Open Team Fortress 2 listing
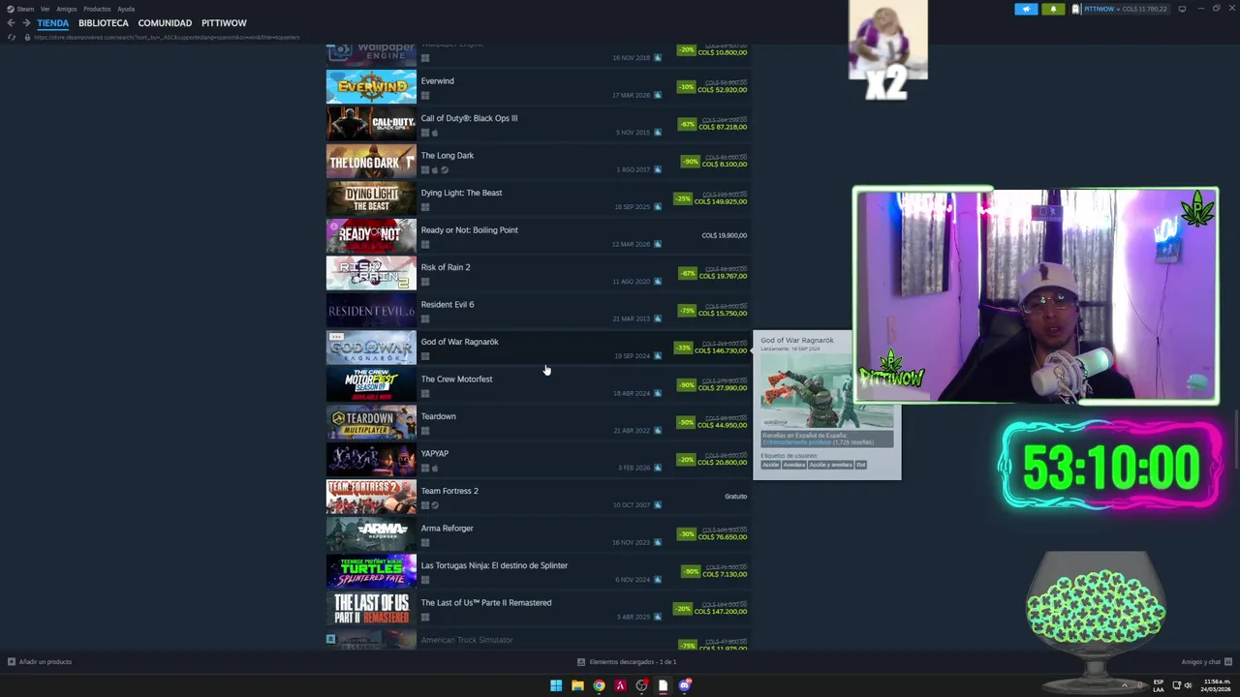Image resolution: width=1240 pixels, height=697 pixels. click(538, 498)
